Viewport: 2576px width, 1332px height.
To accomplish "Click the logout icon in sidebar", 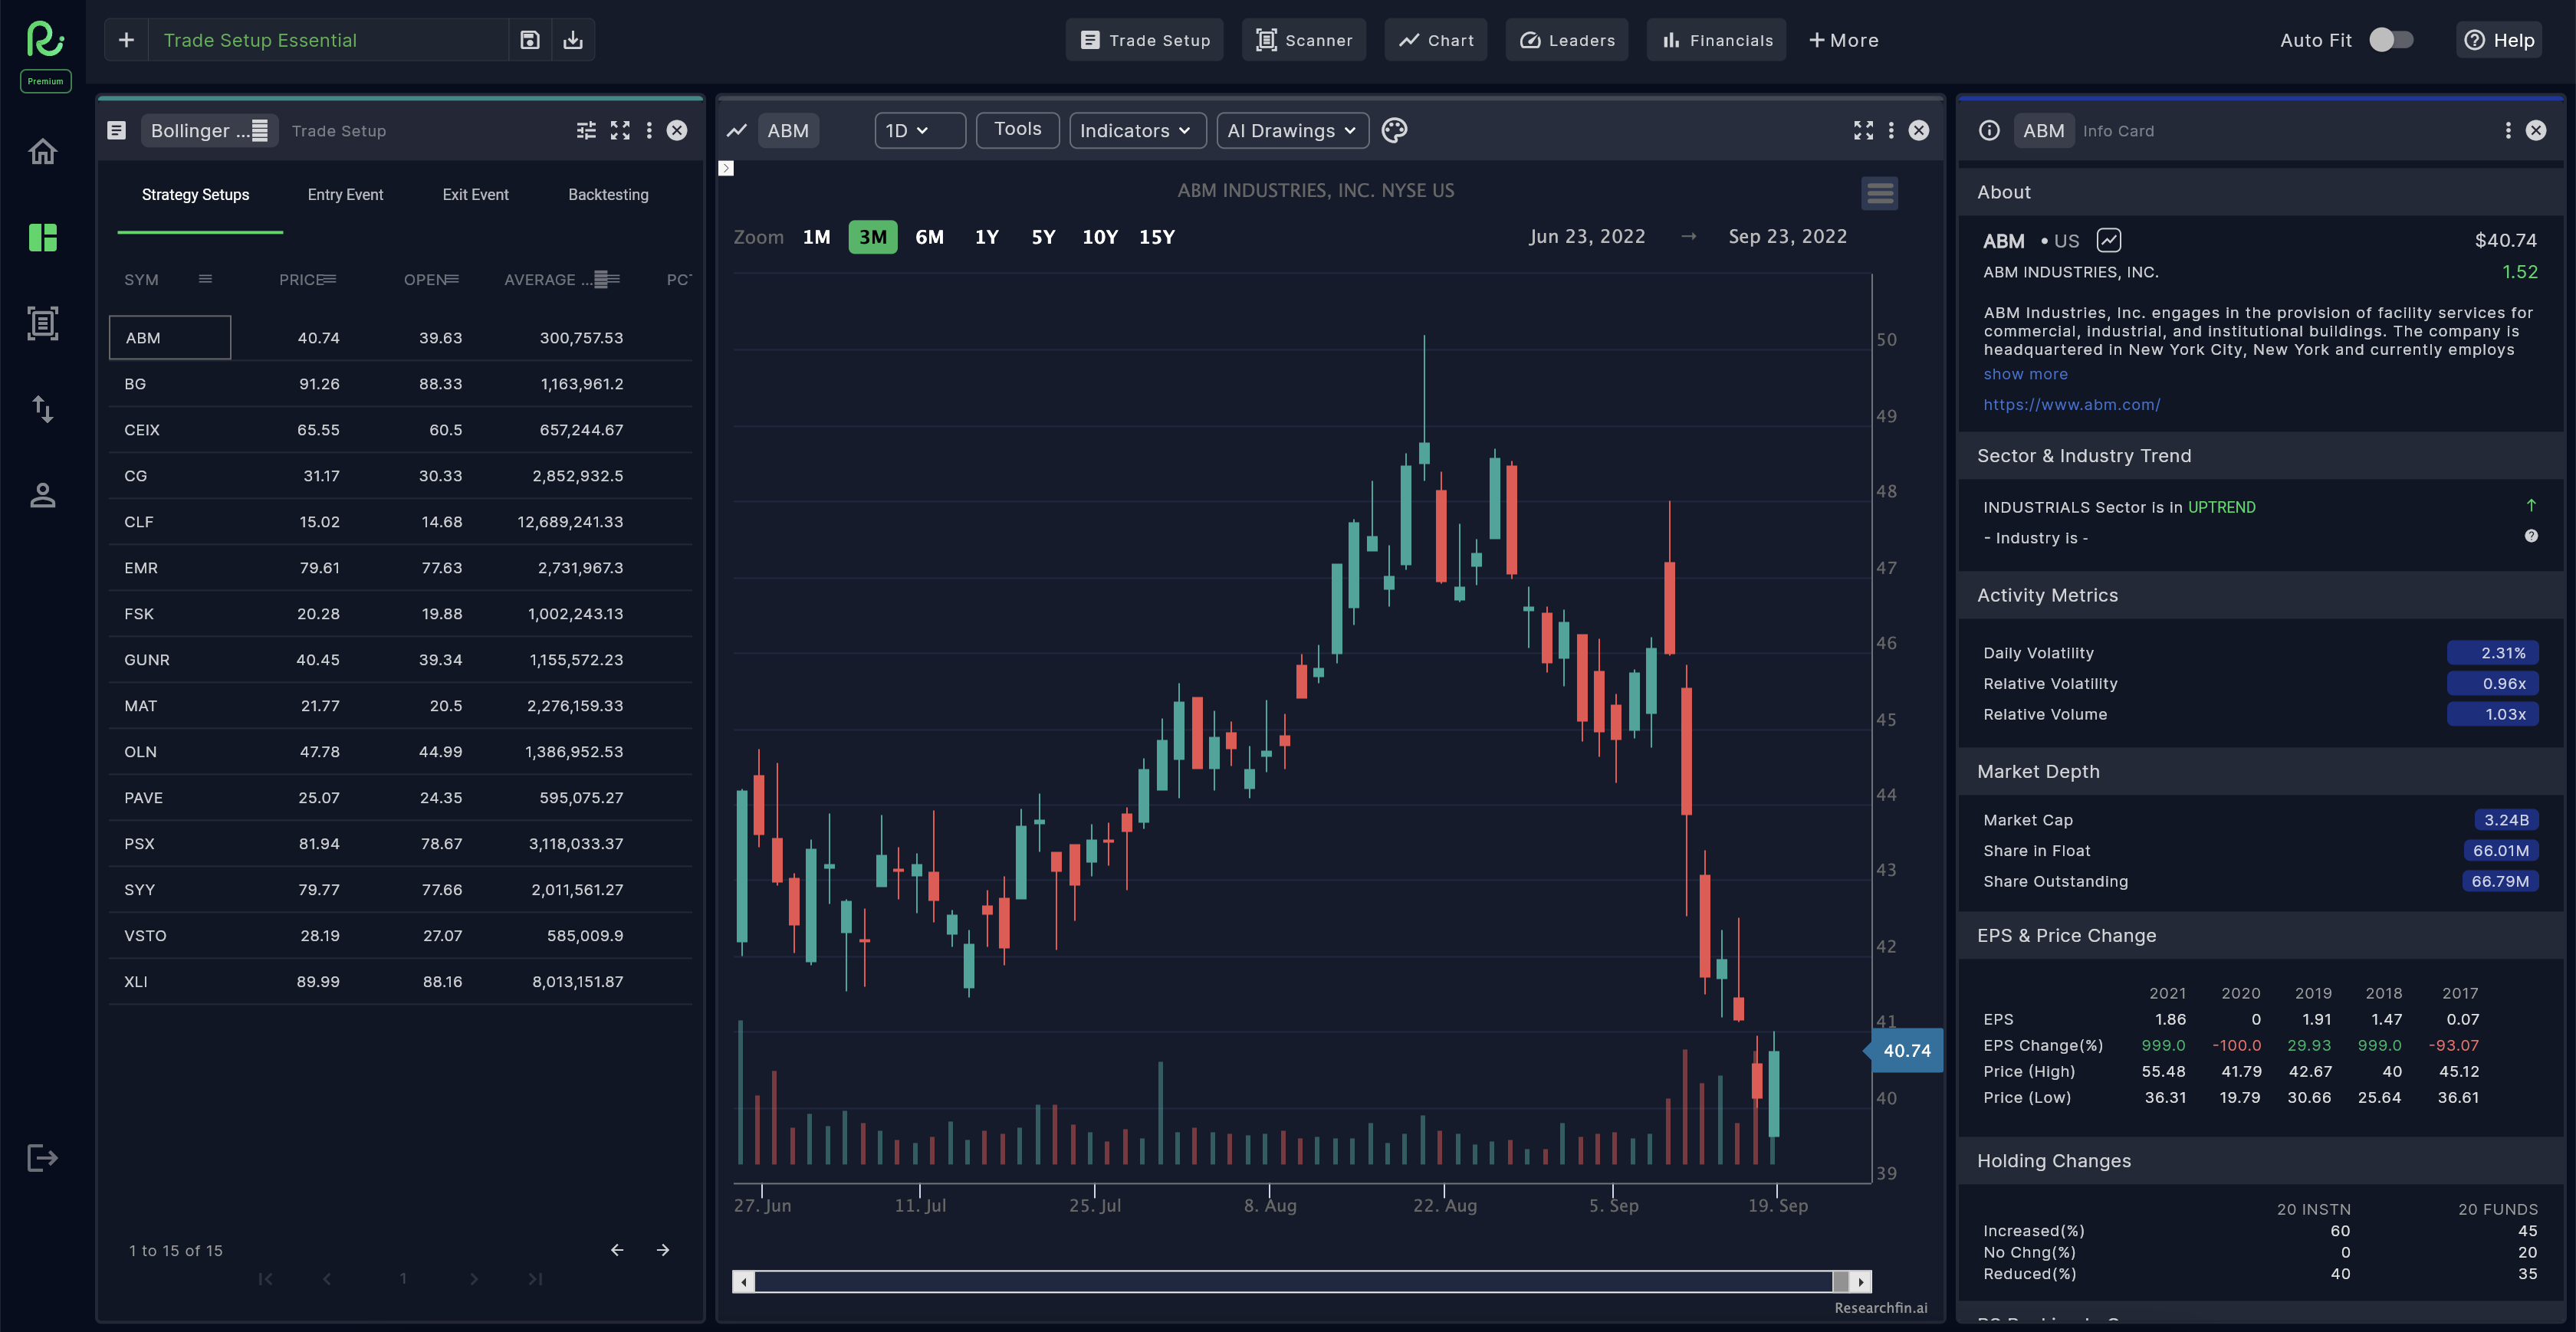I will pyautogui.click(x=42, y=1158).
